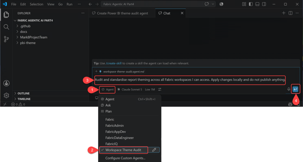Toggle the bottom panel
The width and height of the screenshot is (303, 162).
257,4
